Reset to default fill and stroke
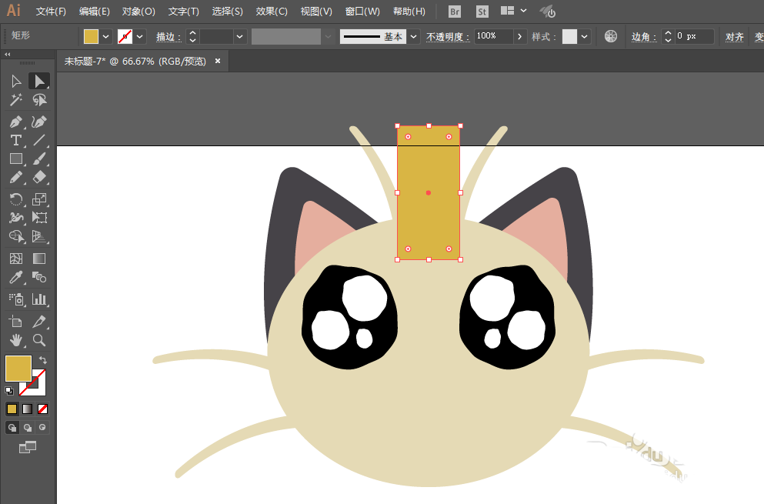The image size is (764, 504). [x=8, y=390]
